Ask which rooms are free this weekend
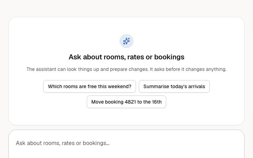The height and width of the screenshot is (158, 253). (x=90, y=86)
